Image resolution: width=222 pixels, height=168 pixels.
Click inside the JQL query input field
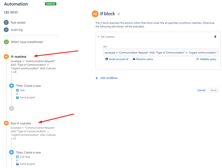click(x=161, y=53)
